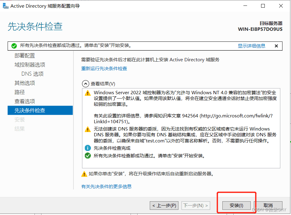Click the success message text in the top banner
Screen dimensions: 291x215
[76, 45]
